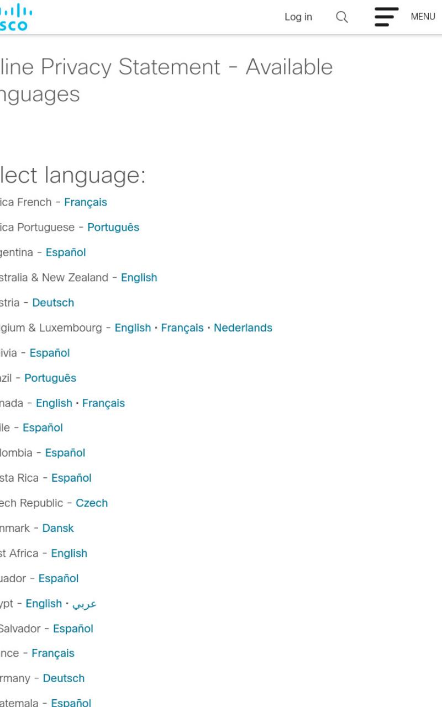Choose Deutsch for Germany
The height and width of the screenshot is (707, 442).
(64, 678)
